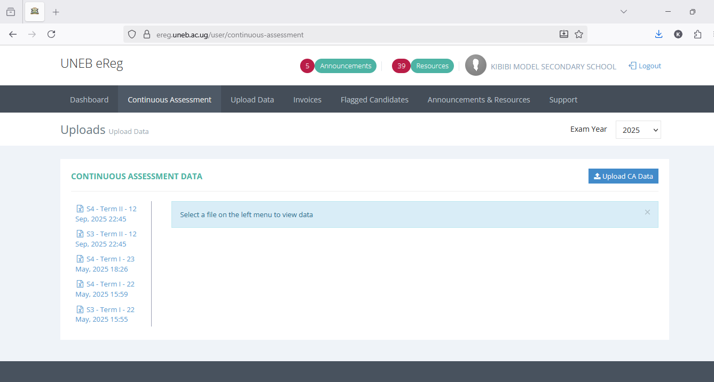Reload the page with the refresh icon
The height and width of the screenshot is (382, 714).
(51, 34)
